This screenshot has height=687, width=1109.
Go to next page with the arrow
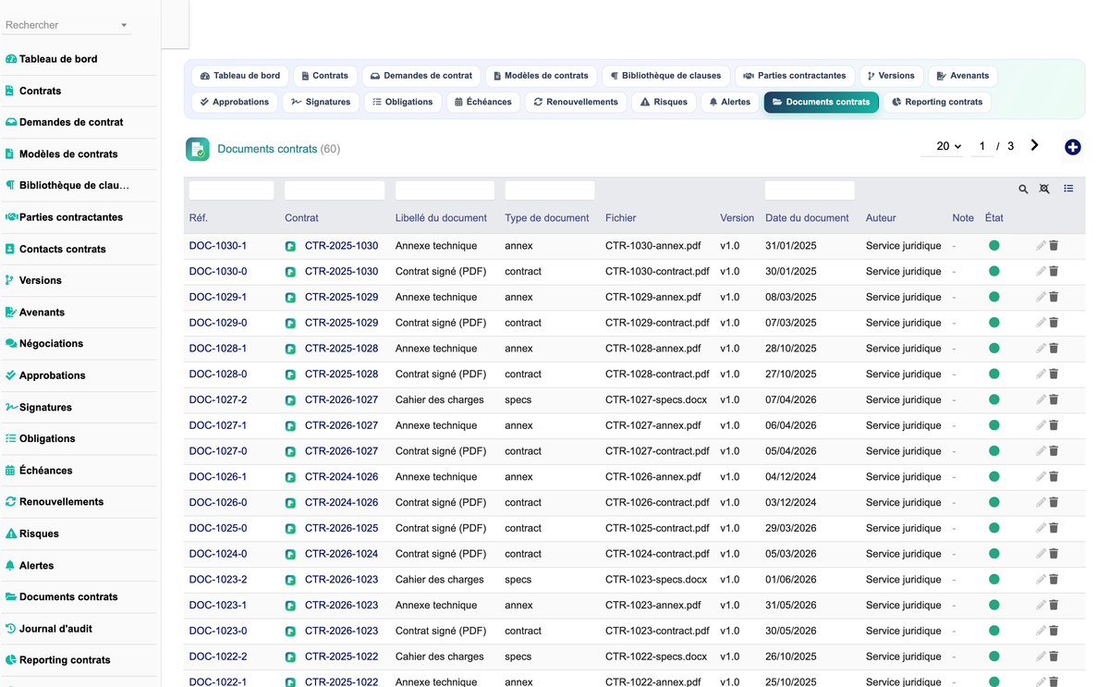click(1034, 145)
